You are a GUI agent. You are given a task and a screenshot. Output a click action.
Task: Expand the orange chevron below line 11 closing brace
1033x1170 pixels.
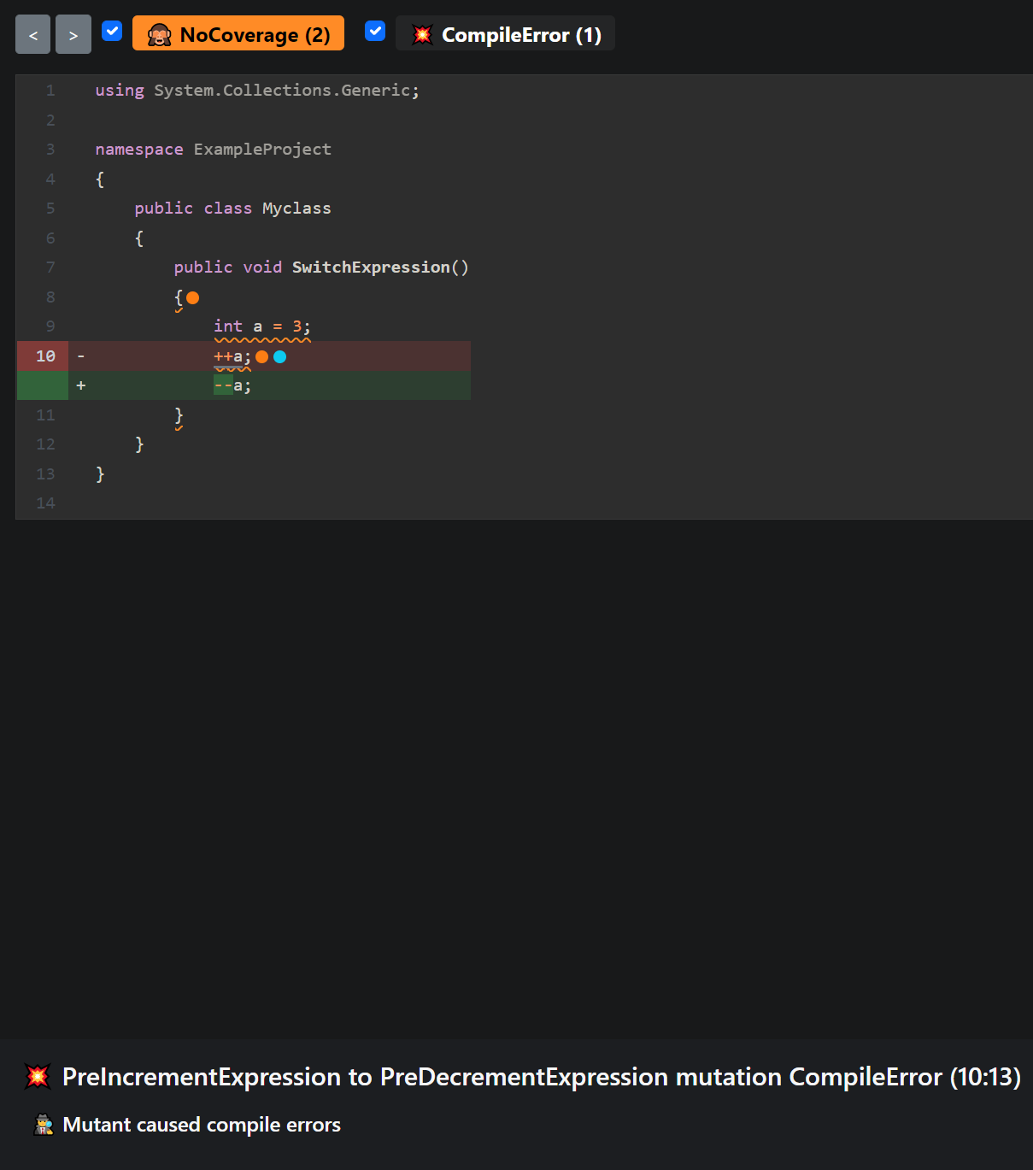pos(179,430)
